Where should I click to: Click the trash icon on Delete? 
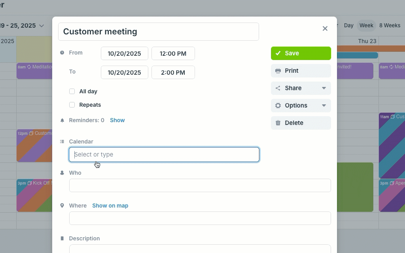click(x=278, y=123)
